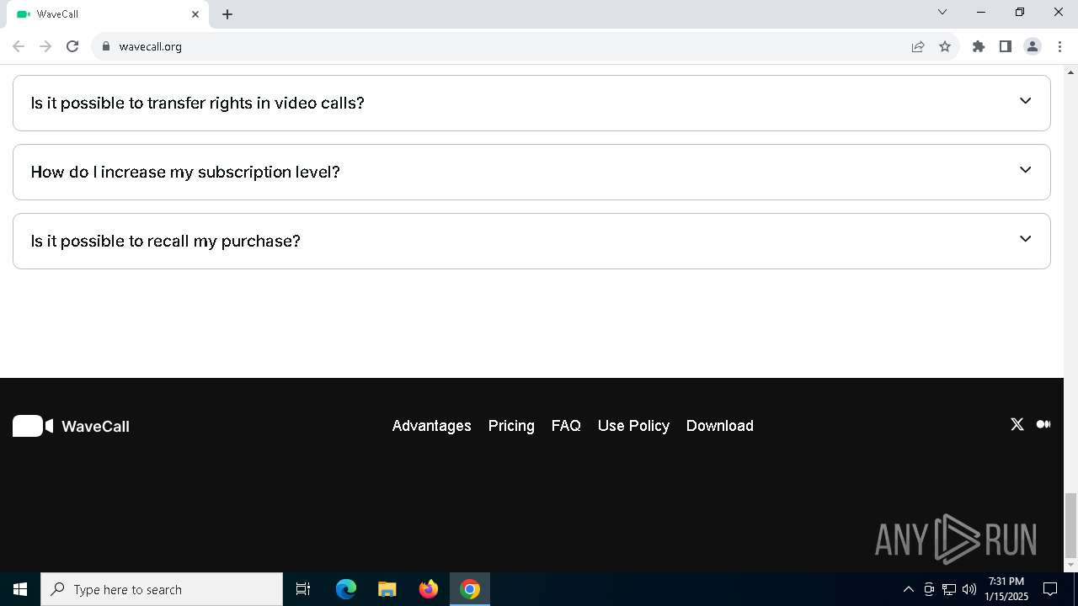Open the X (Twitter) social link in footer
The width and height of the screenshot is (1078, 606).
1017,424
